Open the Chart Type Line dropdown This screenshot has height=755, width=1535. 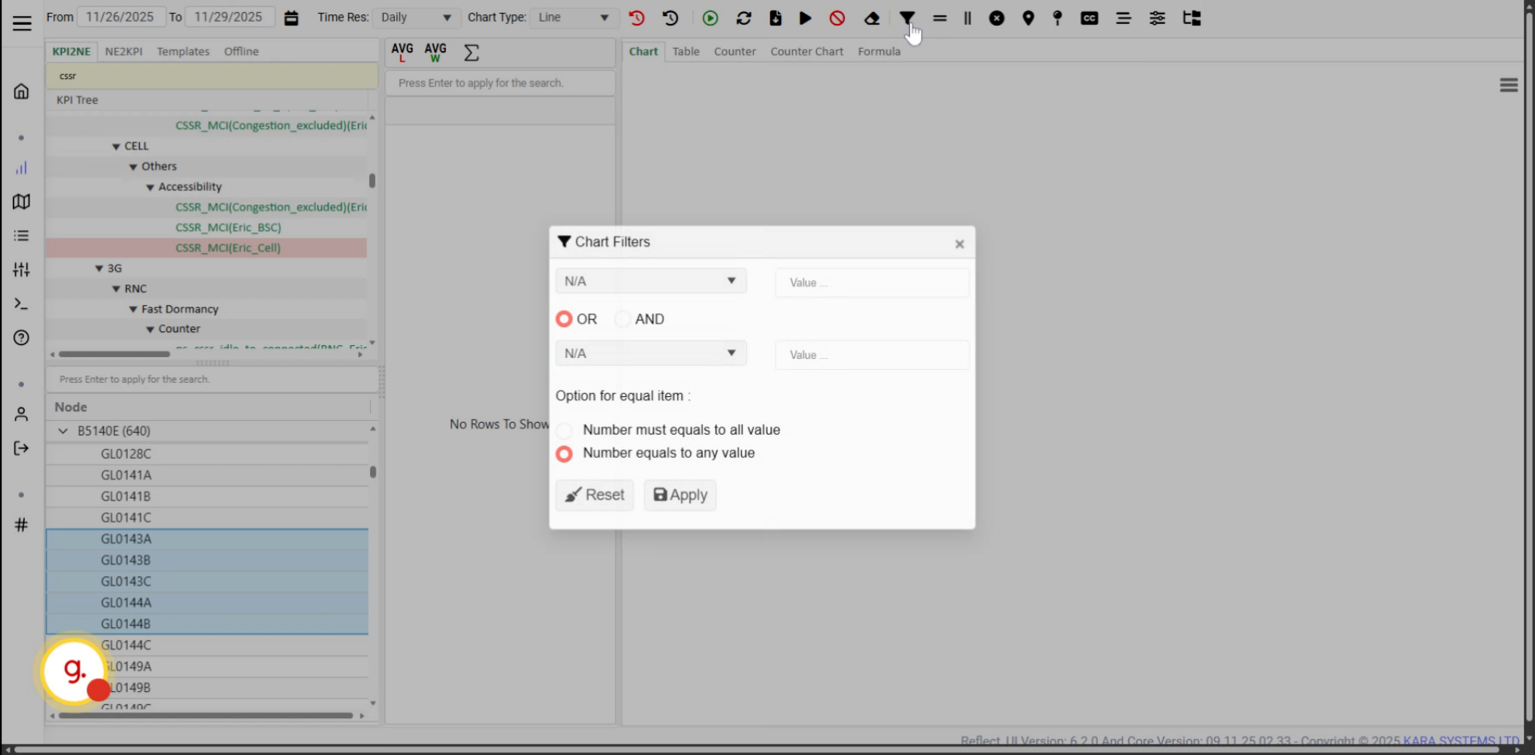tap(573, 18)
